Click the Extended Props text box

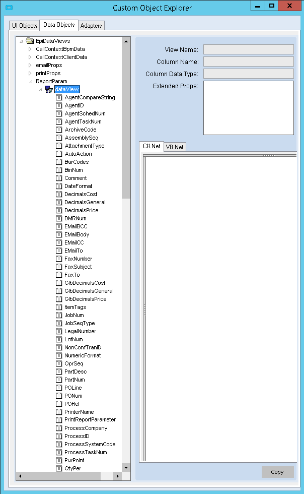[248, 108]
